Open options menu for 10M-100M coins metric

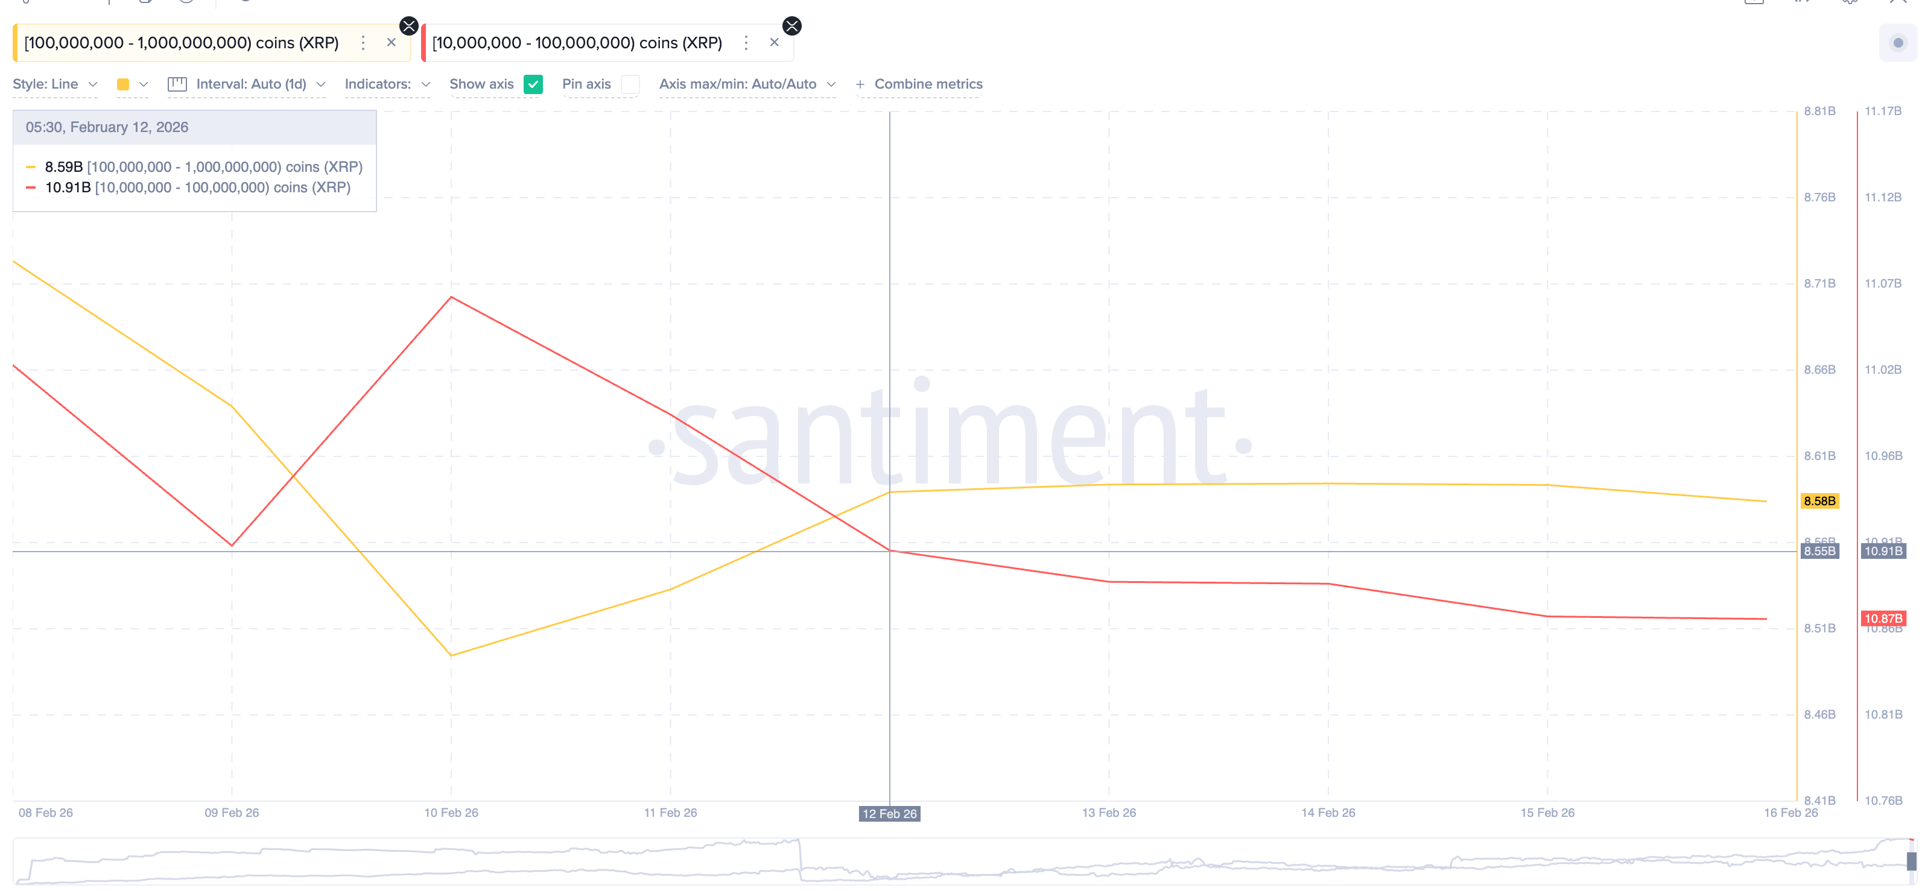pos(746,43)
